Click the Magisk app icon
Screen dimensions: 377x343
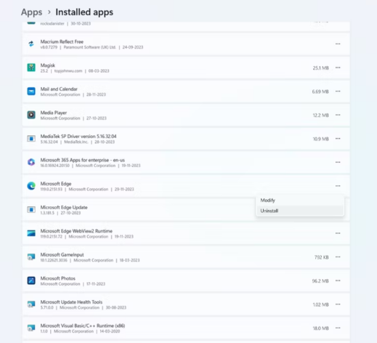coord(31,68)
